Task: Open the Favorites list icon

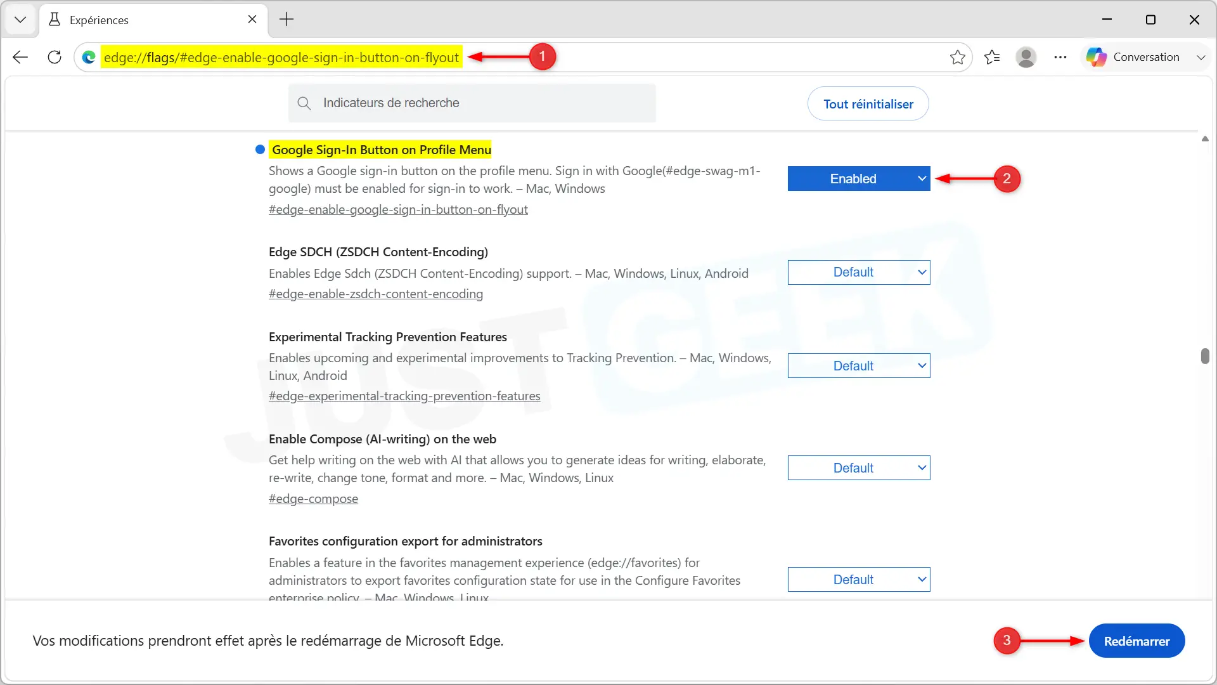Action: coord(992,57)
